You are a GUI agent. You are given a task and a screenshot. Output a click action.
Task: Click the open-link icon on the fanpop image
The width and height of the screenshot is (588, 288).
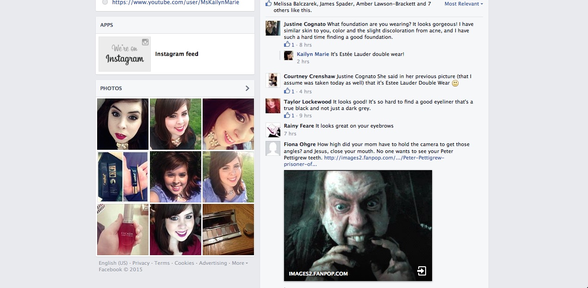pos(421,271)
